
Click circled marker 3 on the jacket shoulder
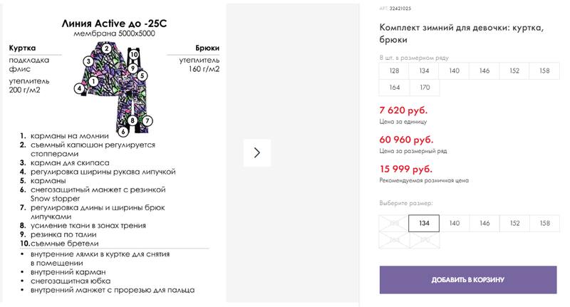click(88, 61)
